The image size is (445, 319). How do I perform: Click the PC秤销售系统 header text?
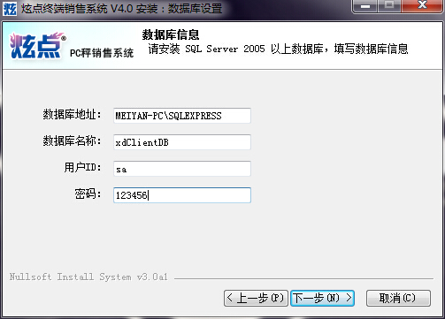point(102,53)
